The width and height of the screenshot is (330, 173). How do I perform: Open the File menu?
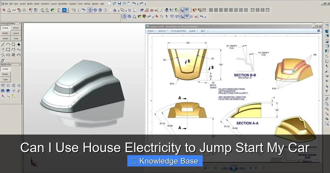6,4
